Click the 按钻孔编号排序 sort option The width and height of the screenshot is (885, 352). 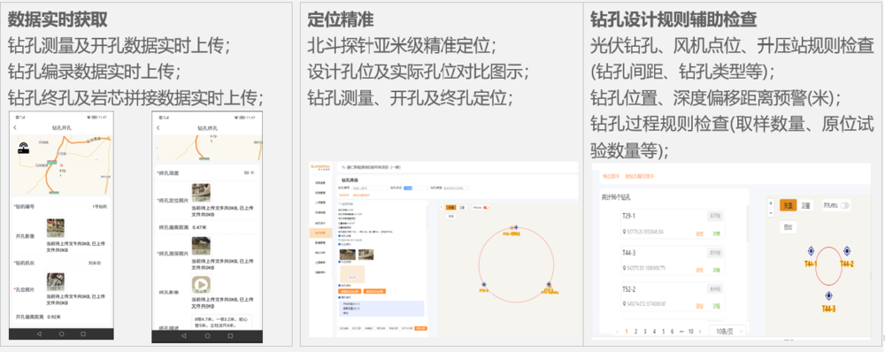point(640,177)
